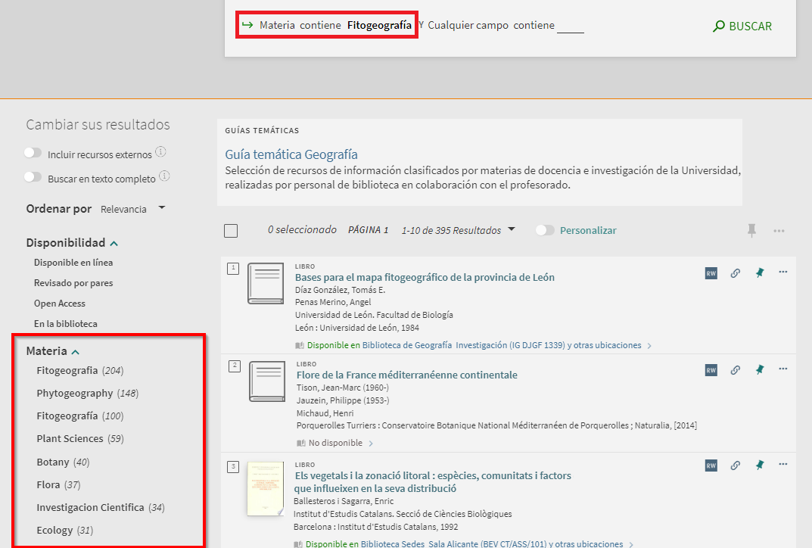Pin the second result to favorites

759,369
